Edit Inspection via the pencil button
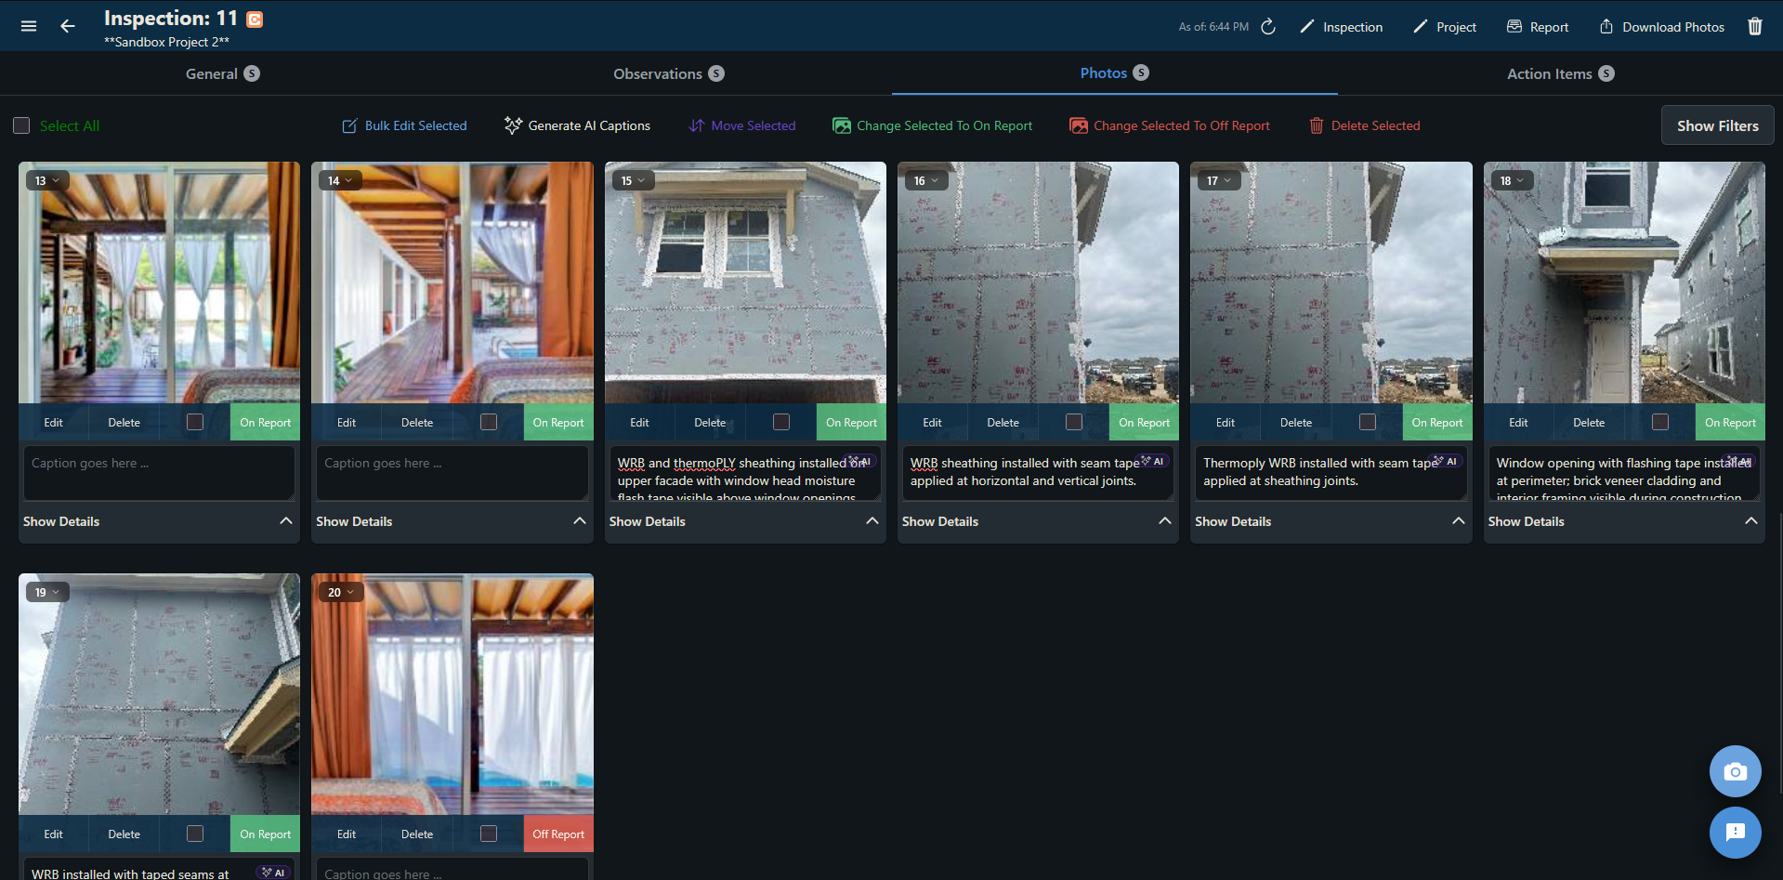Image resolution: width=1783 pixels, height=880 pixels. coord(1341,27)
